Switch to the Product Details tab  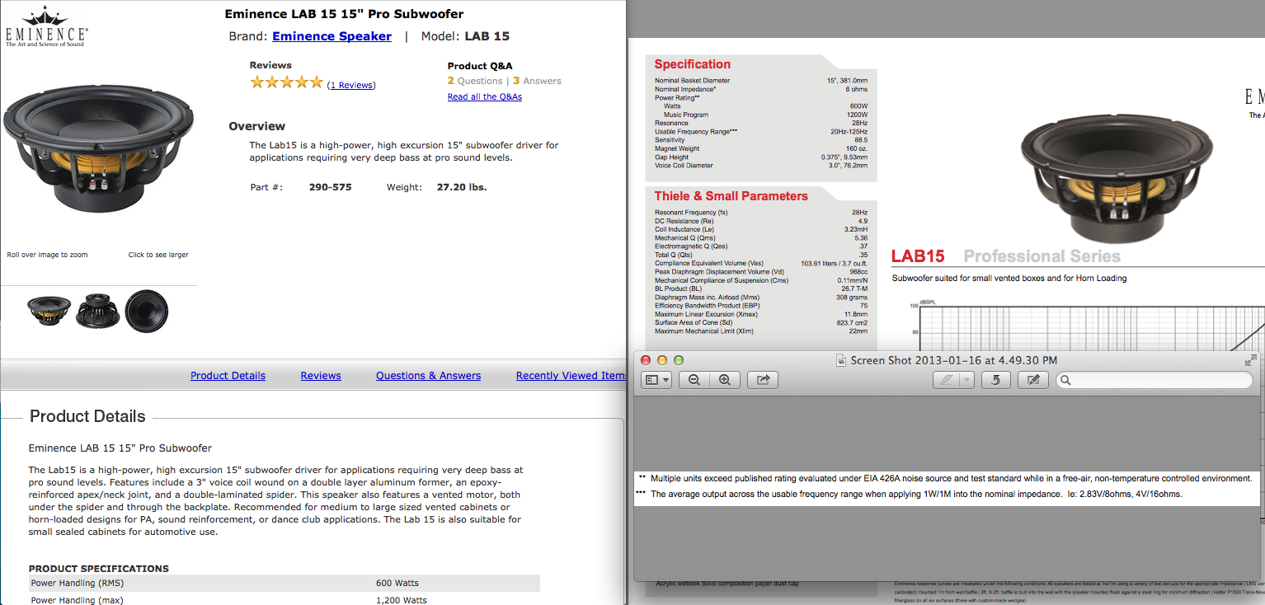pyautogui.click(x=228, y=376)
